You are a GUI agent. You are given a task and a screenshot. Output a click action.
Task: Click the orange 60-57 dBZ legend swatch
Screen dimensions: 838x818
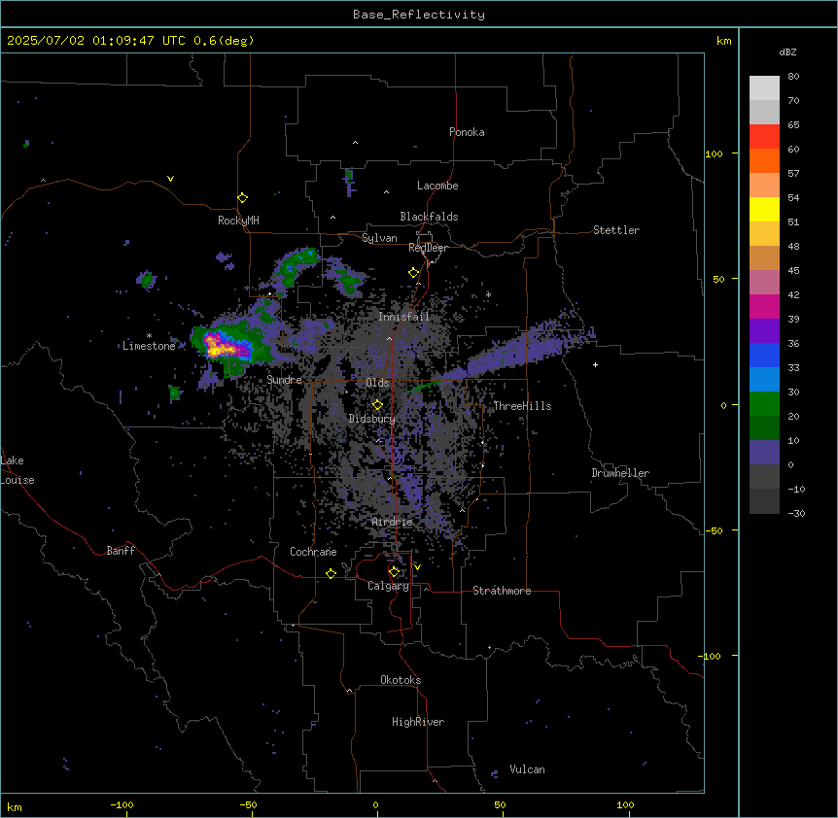click(x=764, y=160)
